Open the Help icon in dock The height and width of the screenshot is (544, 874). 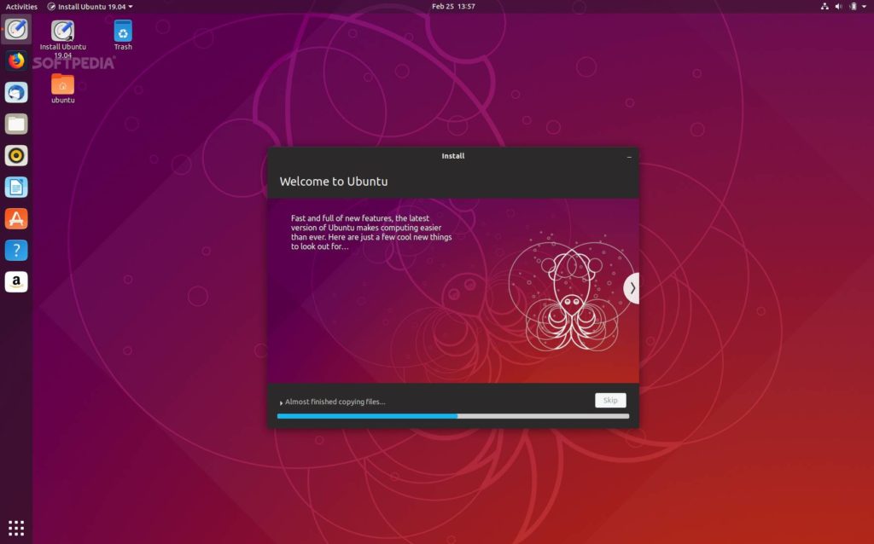point(16,250)
